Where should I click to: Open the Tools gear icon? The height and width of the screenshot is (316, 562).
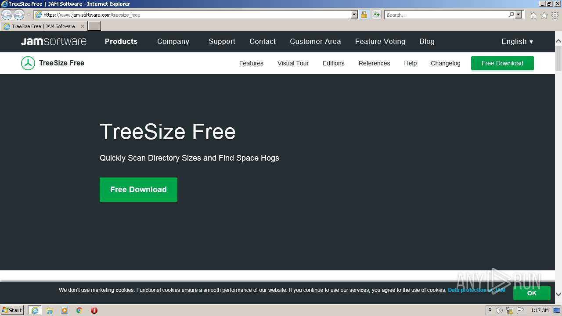point(555,15)
